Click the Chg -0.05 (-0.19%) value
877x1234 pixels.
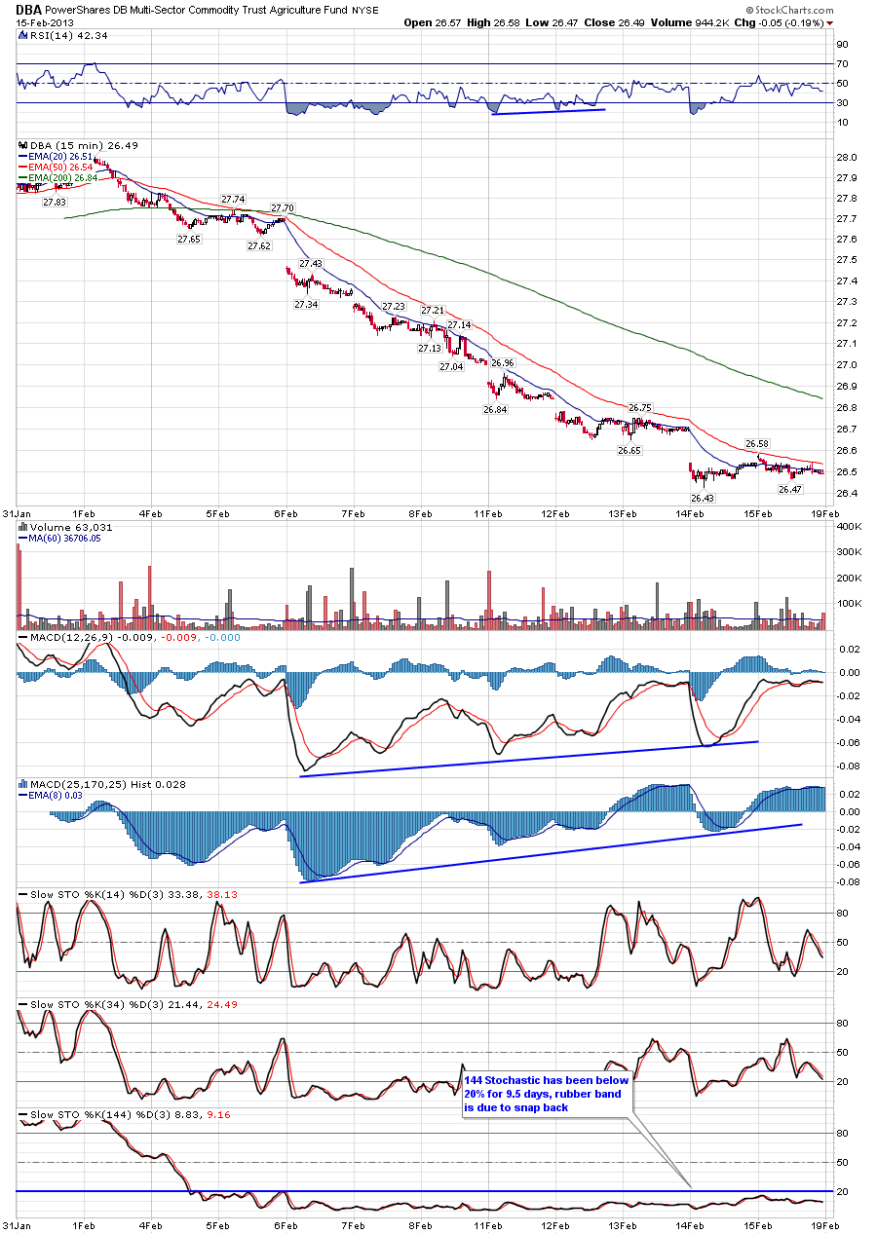(x=779, y=22)
